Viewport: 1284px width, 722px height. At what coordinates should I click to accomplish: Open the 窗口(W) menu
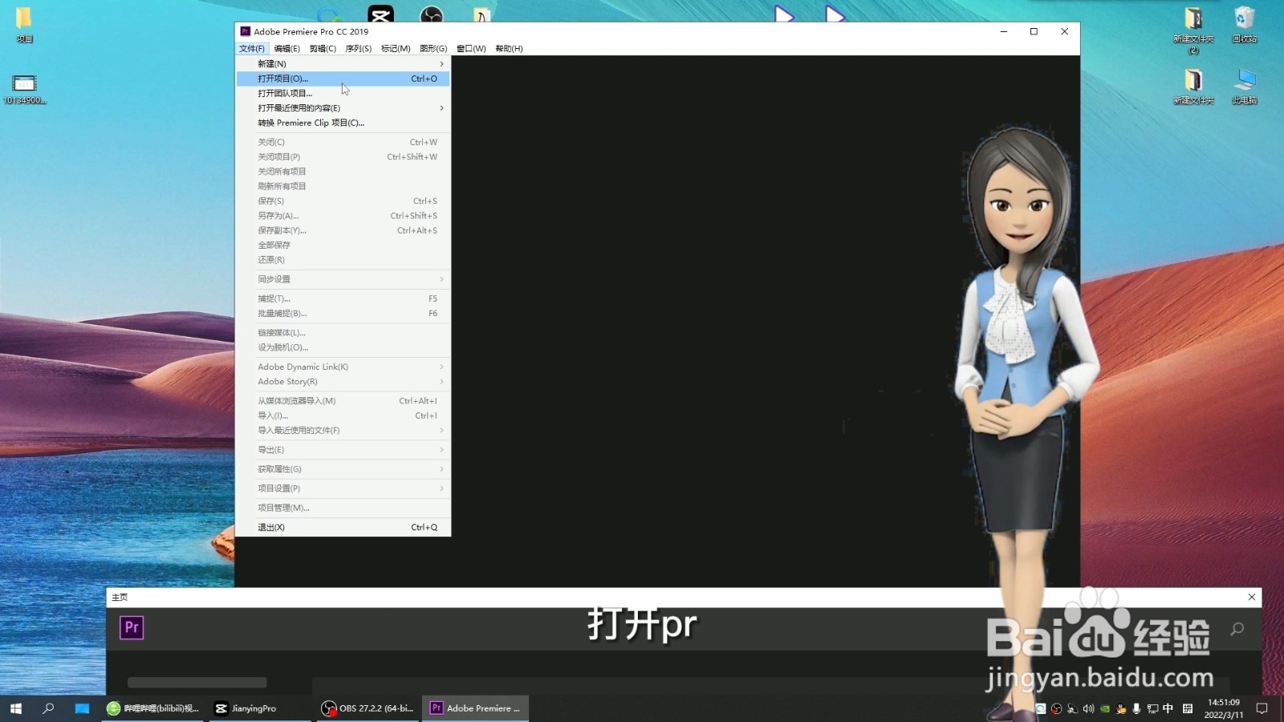(471, 48)
